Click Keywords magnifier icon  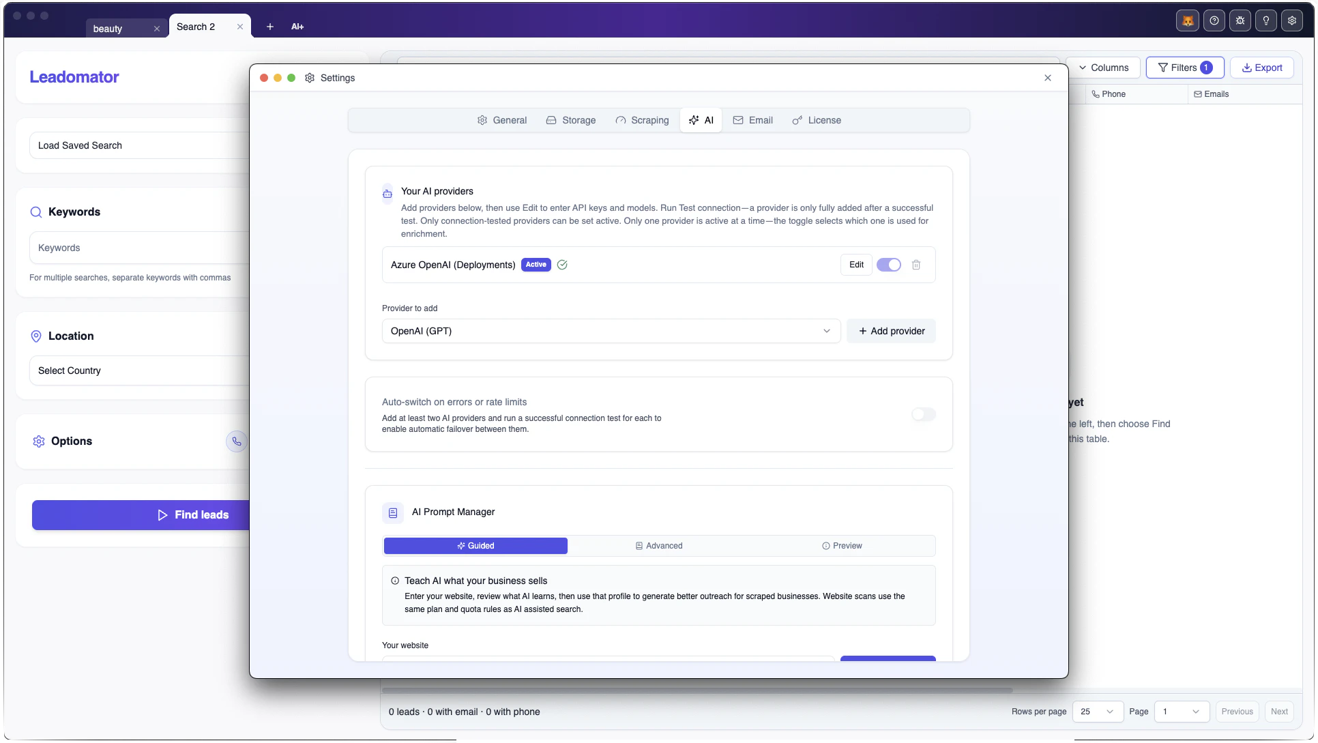click(x=36, y=212)
